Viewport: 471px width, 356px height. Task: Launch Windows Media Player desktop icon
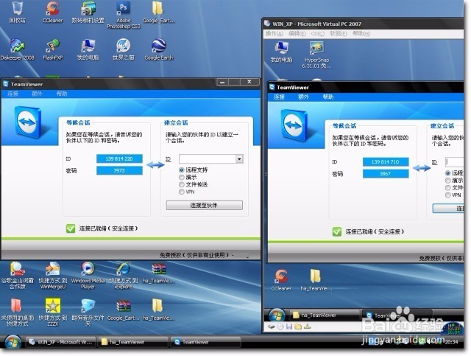(x=88, y=275)
